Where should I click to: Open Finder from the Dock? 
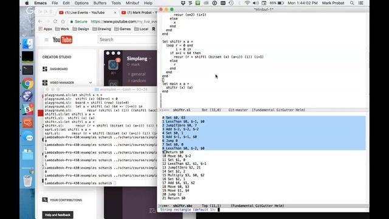[x=27, y=44]
